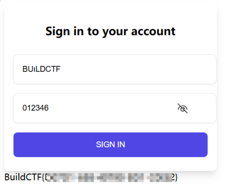
Task: Place cursor after 012346 password text
Action: tap(49, 108)
